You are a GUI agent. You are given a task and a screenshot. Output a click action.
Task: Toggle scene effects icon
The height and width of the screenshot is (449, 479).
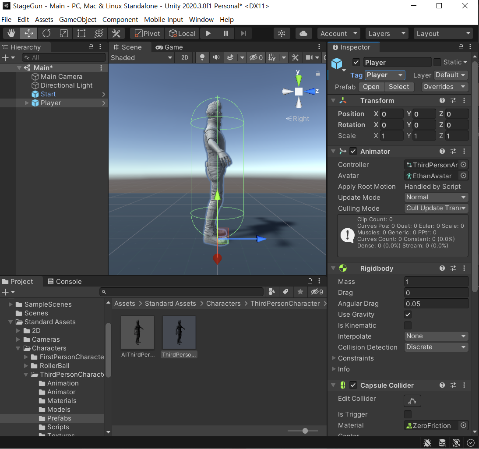(x=230, y=57)
